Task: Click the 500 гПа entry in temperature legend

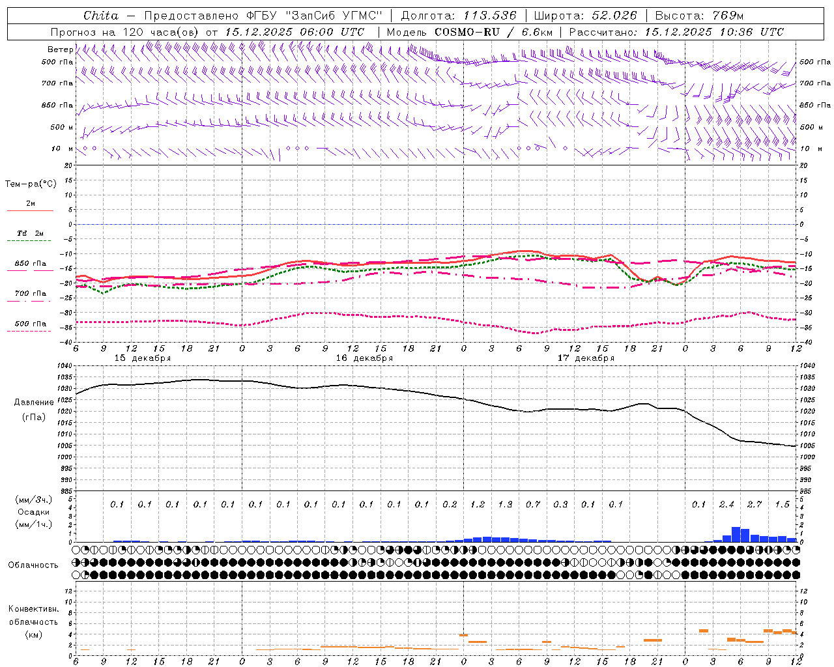Action: click(x=31, y=324)
